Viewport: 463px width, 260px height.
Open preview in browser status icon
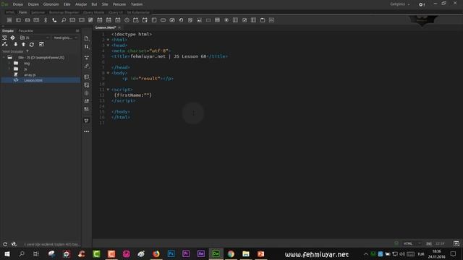coord(456,243)
